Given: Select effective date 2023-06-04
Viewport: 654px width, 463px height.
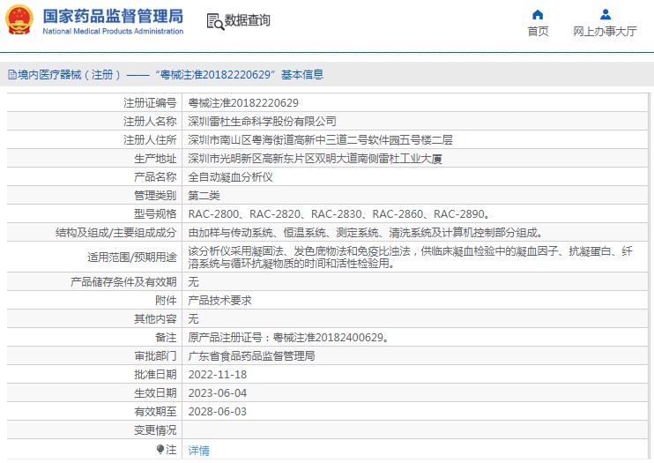Looking at the screenshot, I should 218,392.
